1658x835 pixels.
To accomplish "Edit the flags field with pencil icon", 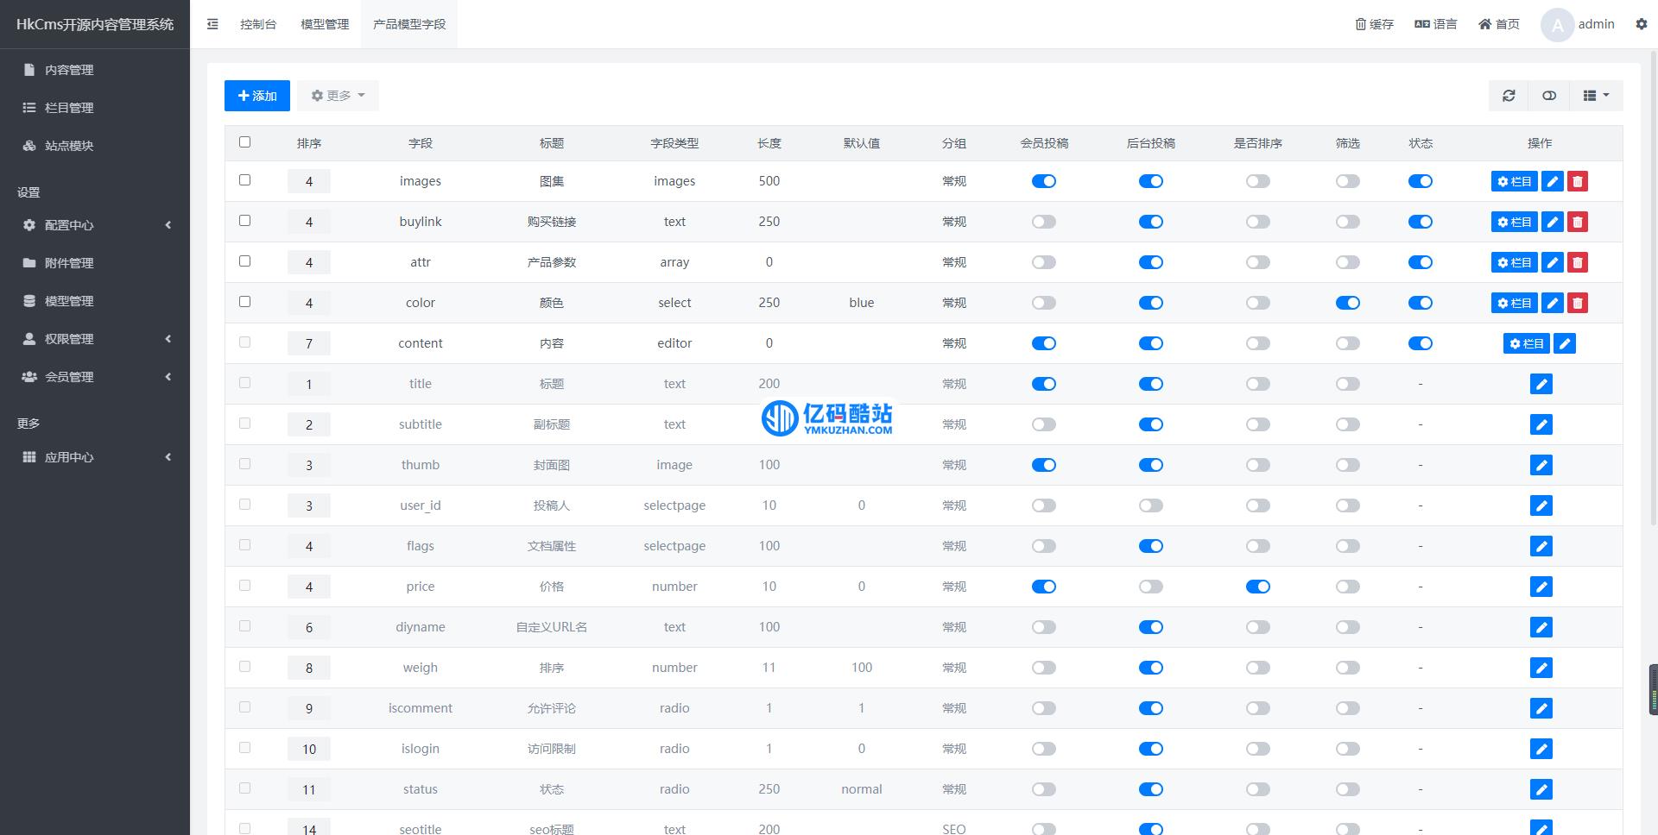I will click(x=1541, y=546).
